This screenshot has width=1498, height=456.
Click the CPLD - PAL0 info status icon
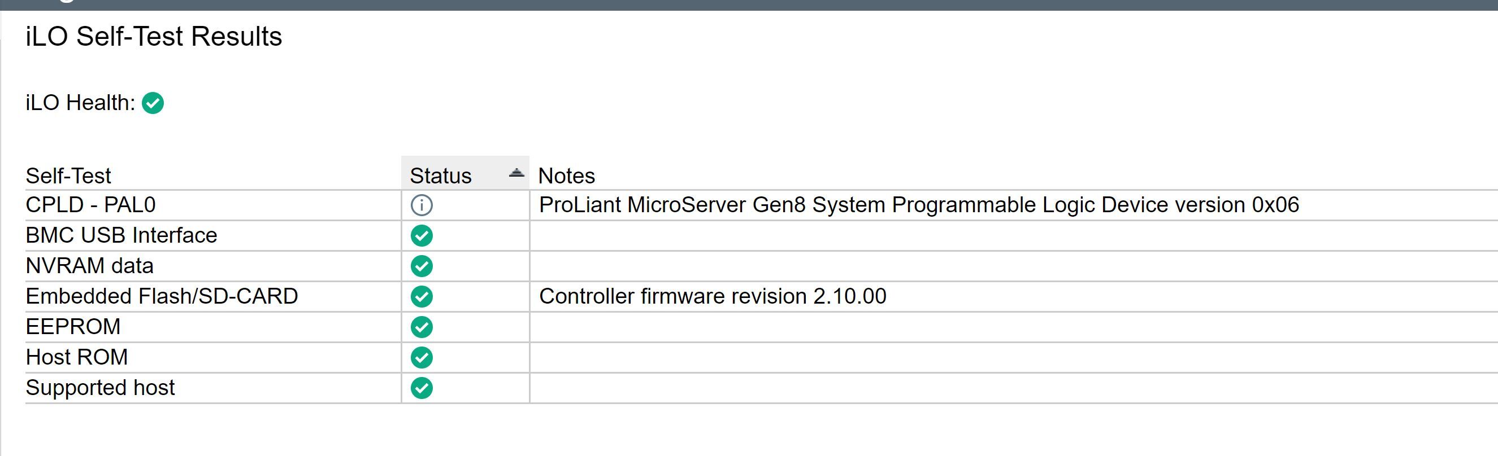click(x=422, y=205)
